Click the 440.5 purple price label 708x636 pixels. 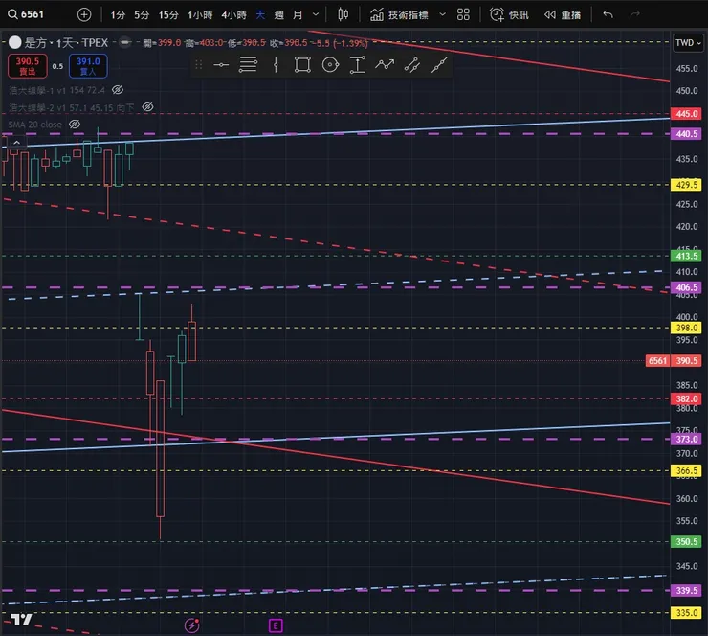(686, 134)
